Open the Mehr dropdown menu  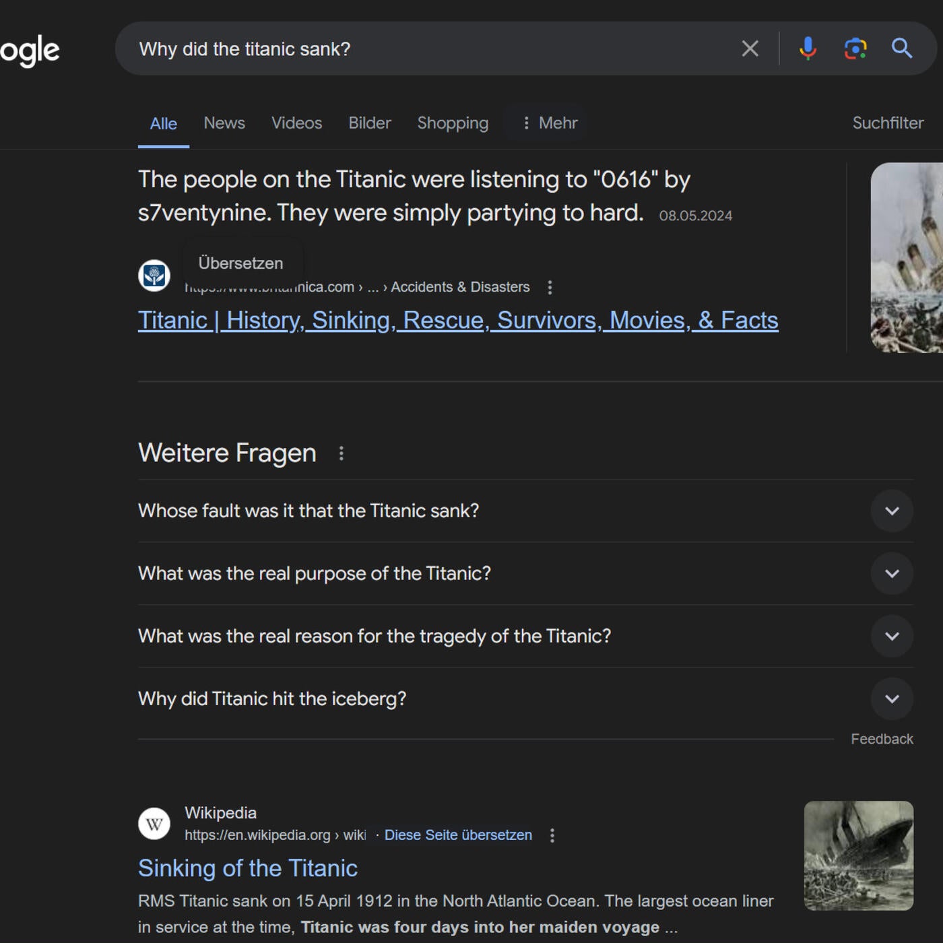click(550, 123)
